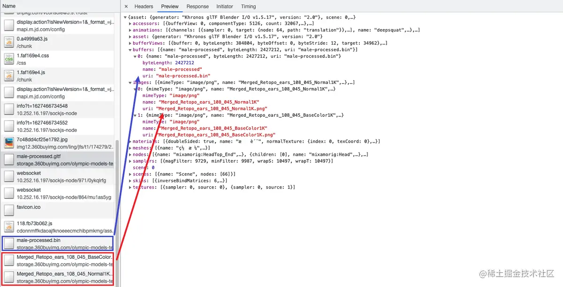Switch to the Headers tab

144,7
